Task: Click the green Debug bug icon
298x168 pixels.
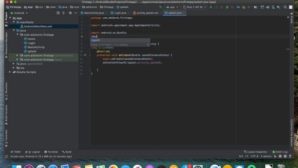Action: click(227, 7)
